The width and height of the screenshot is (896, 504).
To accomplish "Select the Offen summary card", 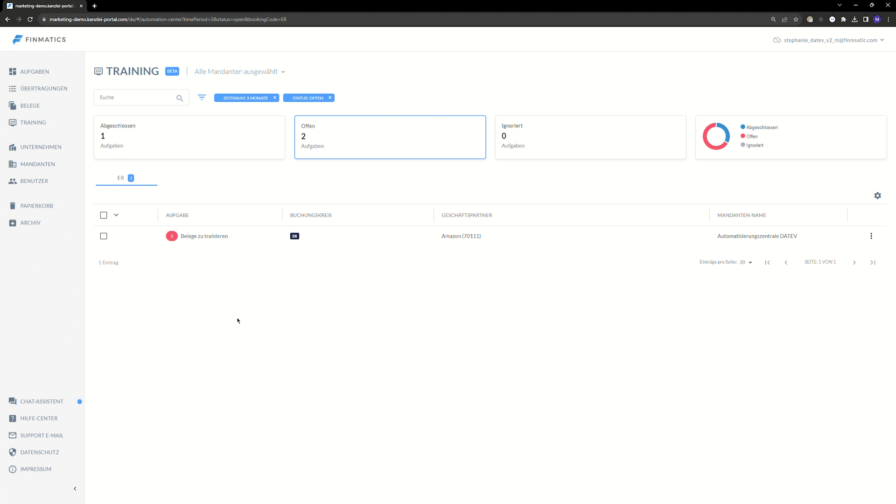I will pos(390,137).
